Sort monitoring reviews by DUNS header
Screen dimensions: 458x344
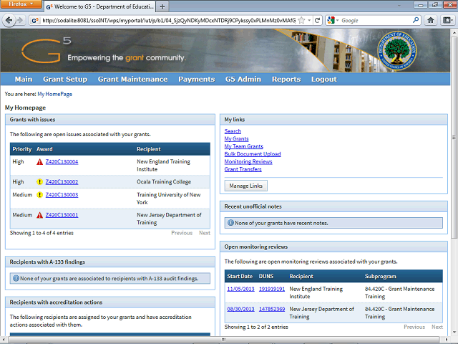266,277
